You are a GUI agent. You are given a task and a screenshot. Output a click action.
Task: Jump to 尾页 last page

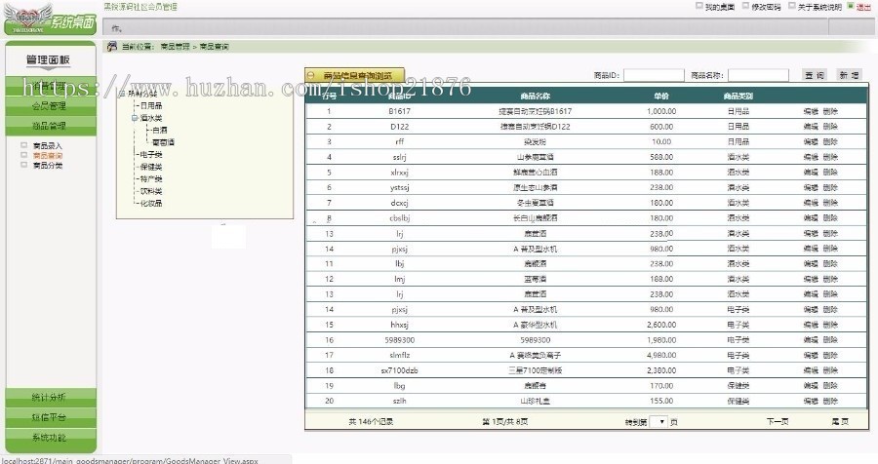[840, 421]
